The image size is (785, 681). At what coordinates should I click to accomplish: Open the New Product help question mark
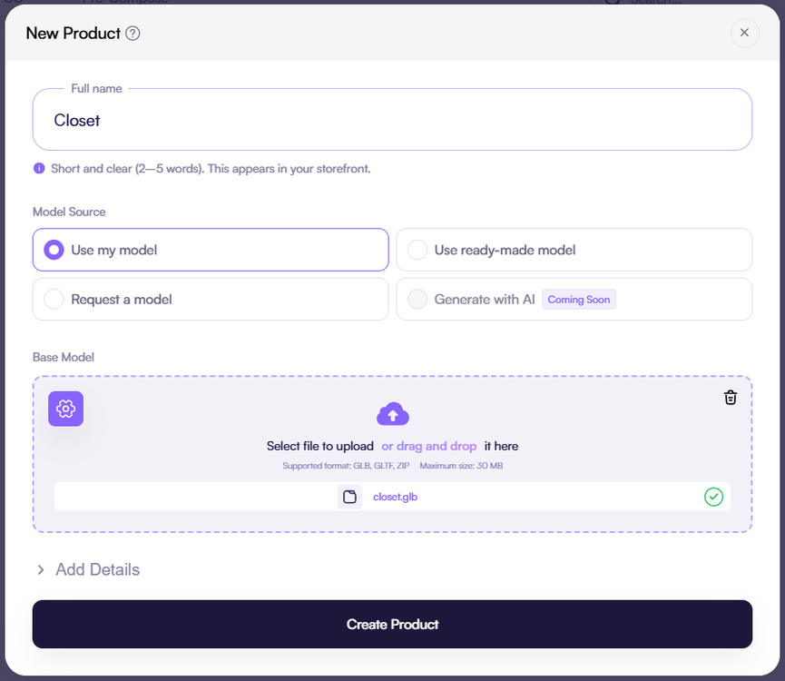(130, 33)
